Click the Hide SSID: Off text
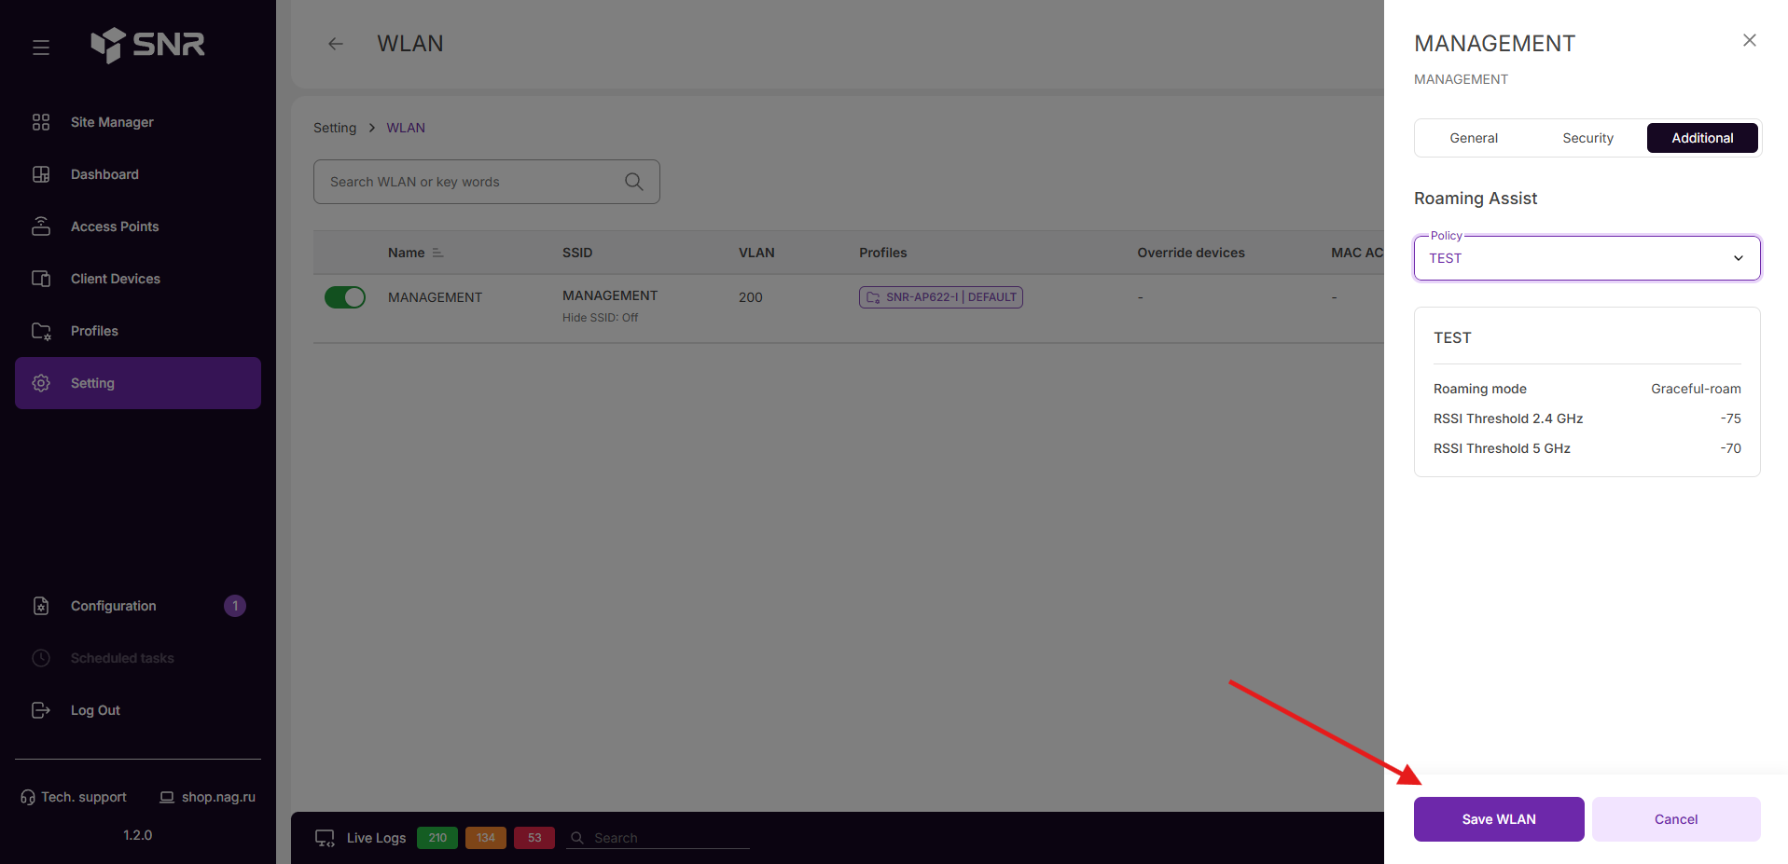The height and width of the screenshot is (864, 1788). click(601, 318)
